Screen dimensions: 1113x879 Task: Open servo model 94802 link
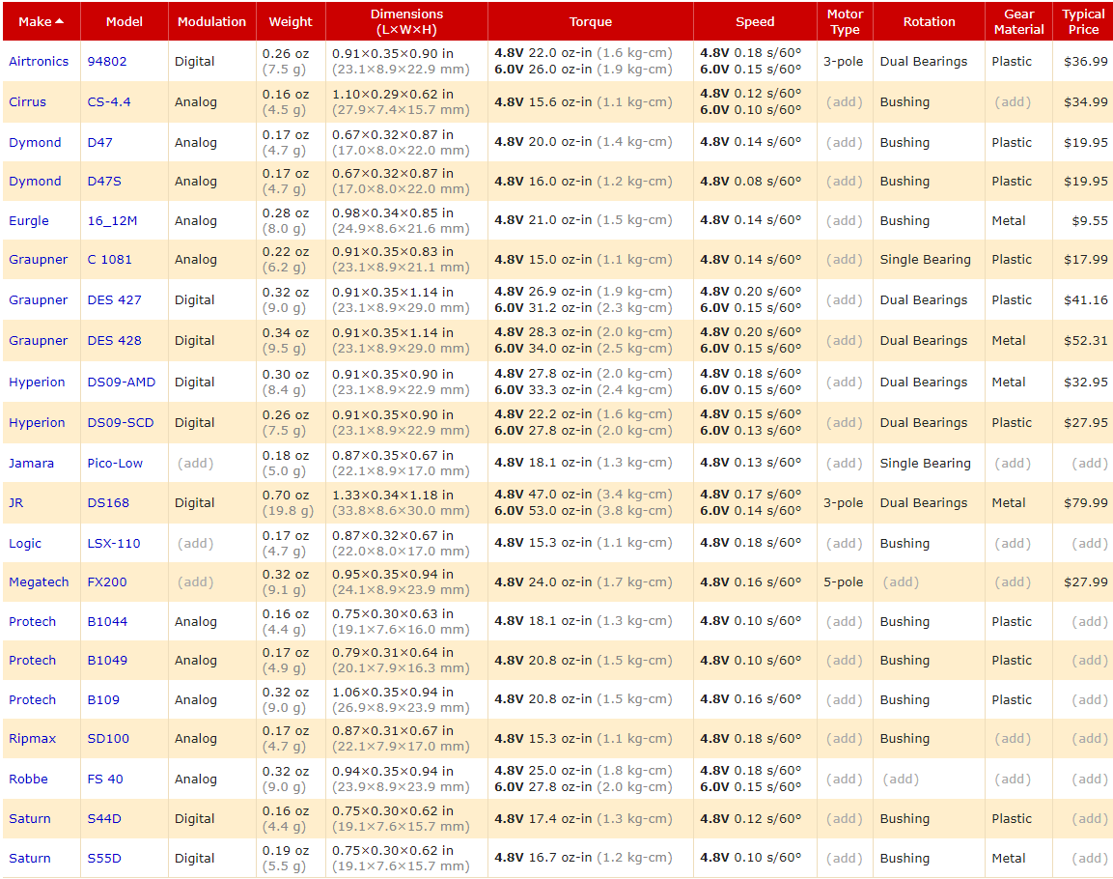[106, 61]
